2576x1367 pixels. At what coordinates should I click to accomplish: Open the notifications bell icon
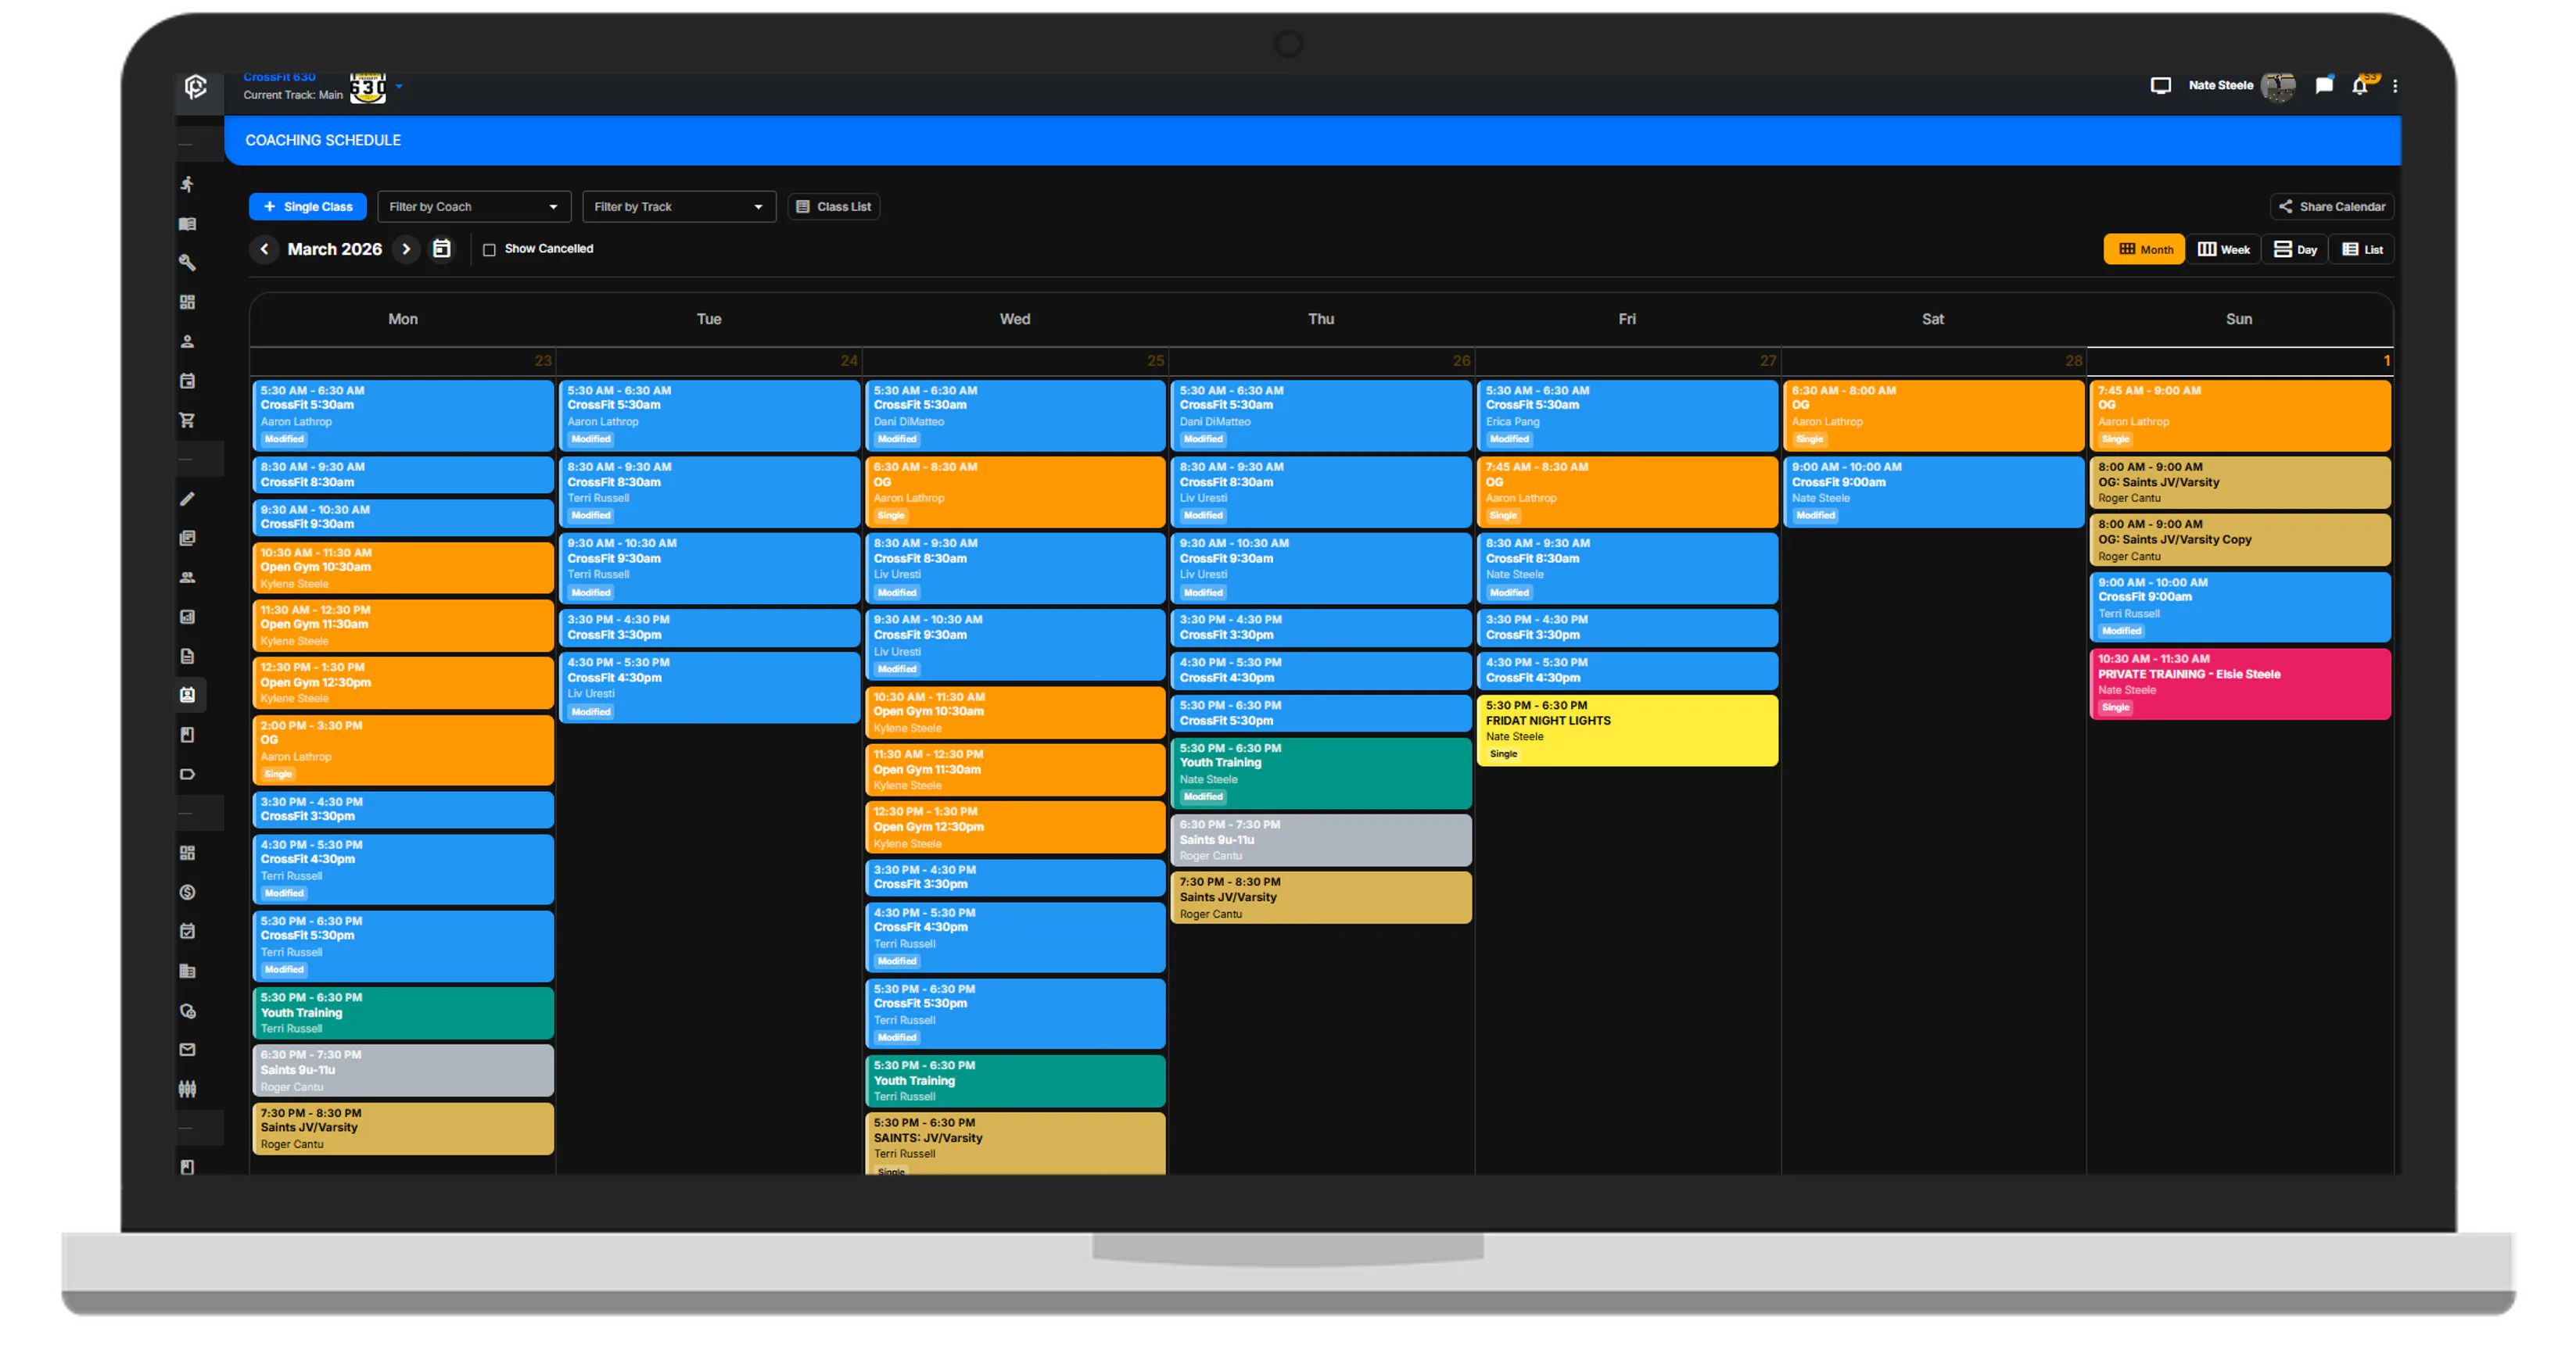coord(2360,85)
